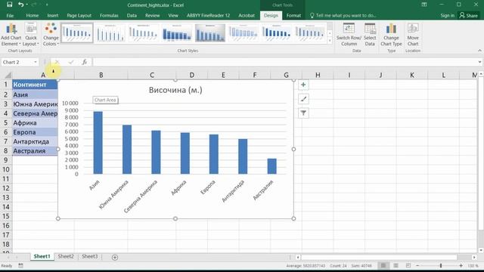Apply the third chart style thumbnail

143,33
